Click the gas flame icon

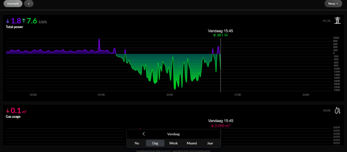pyautogui.click(x=337, y=111)
